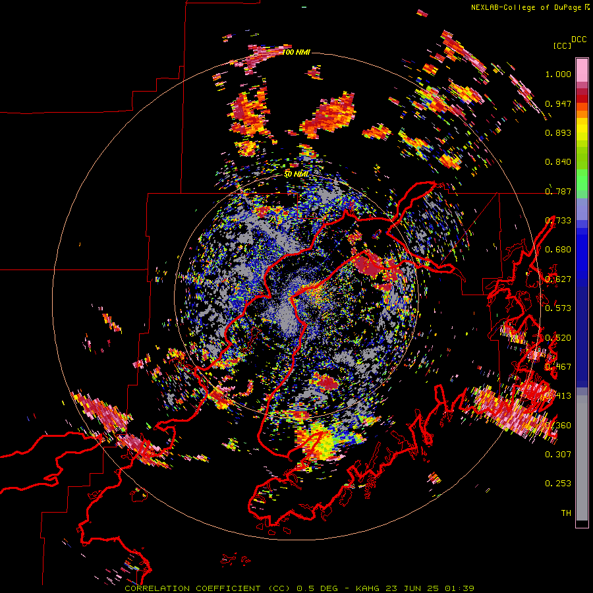This screenshot has height=593, width=593.
Task: Click the CORRELATION COEFFICIENT caption text
Action: (x=192, y=588)
